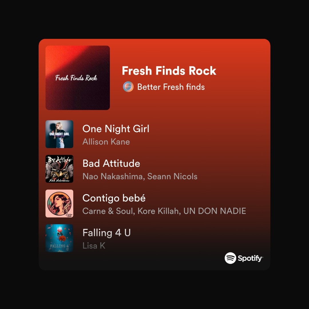
Task: Open the Lisa K artist name
Action: (x=94, y=246)
